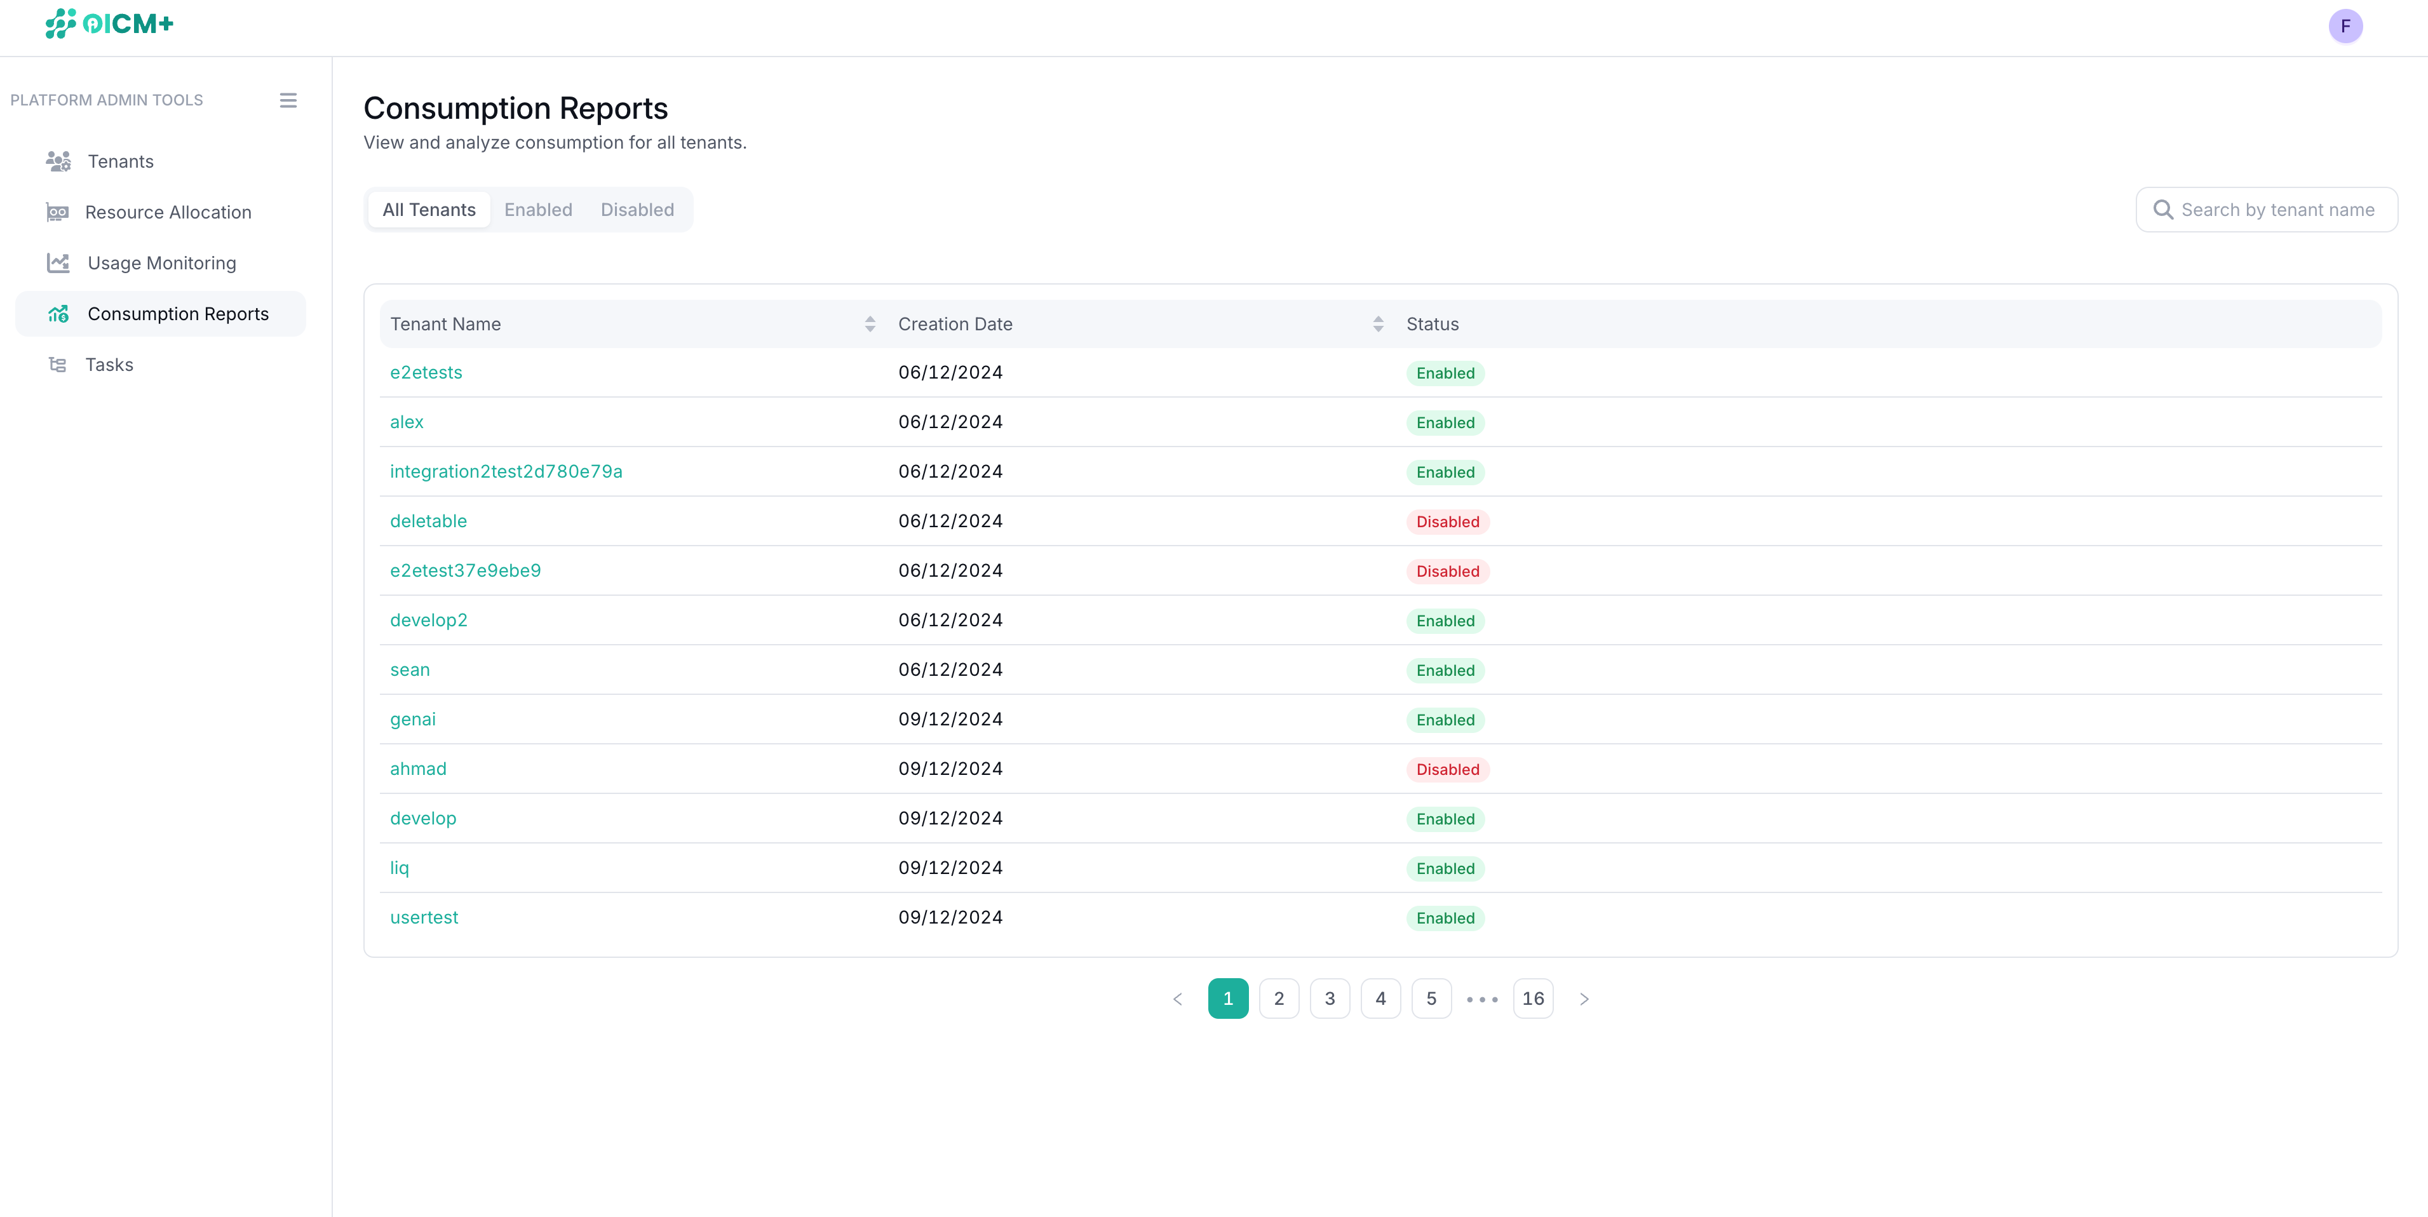Open the ellipsis pagination expander

pyautogui.click(x=1481, y=998)
